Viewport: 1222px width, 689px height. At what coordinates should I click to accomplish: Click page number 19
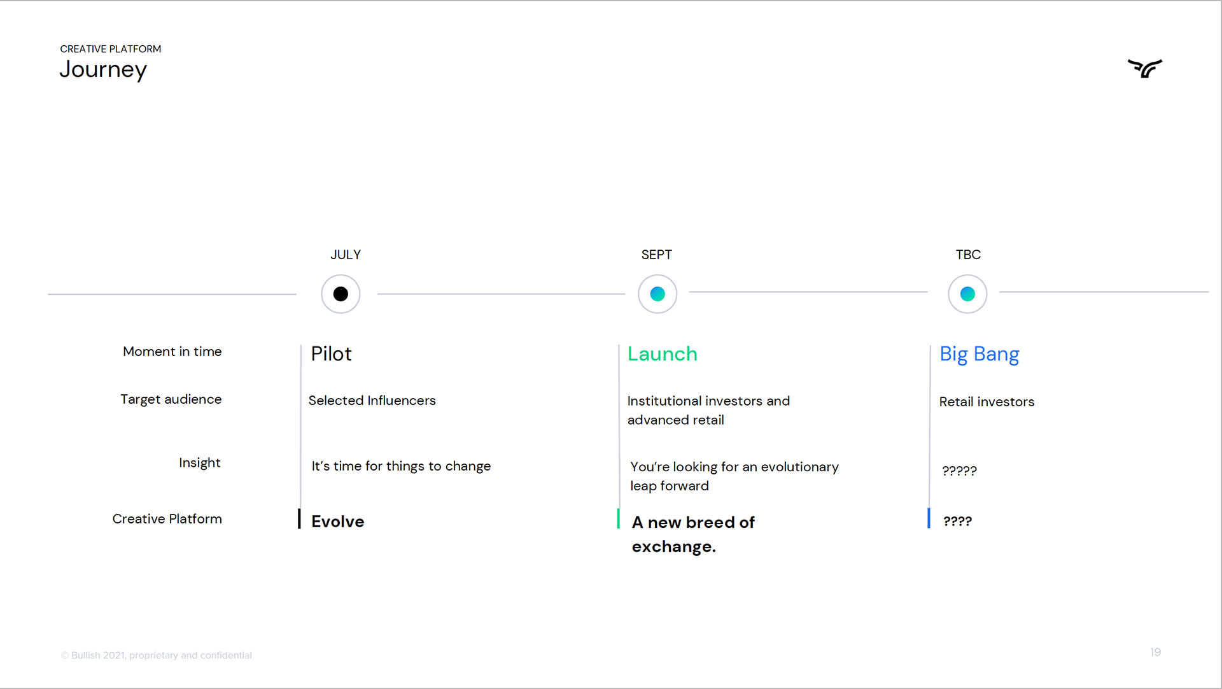pos(1155,652)
